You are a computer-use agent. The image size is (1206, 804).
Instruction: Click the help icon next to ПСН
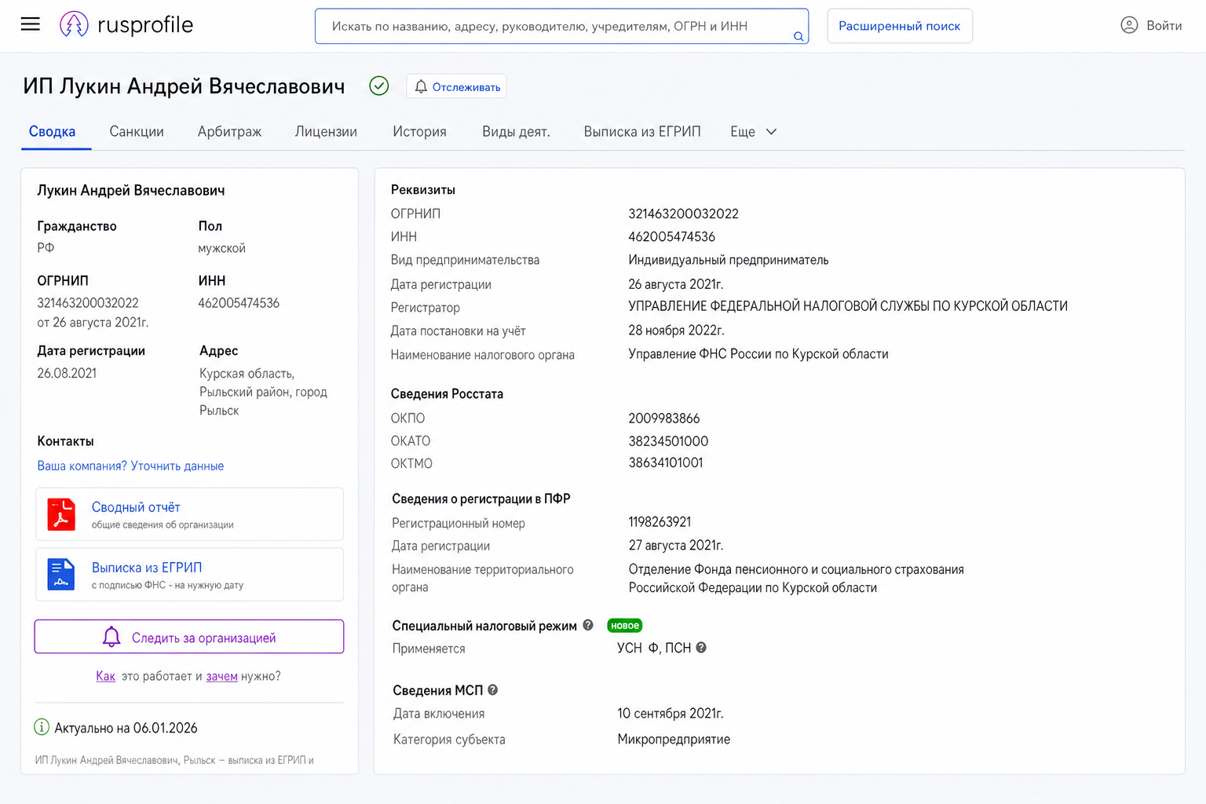click(701, 648)
